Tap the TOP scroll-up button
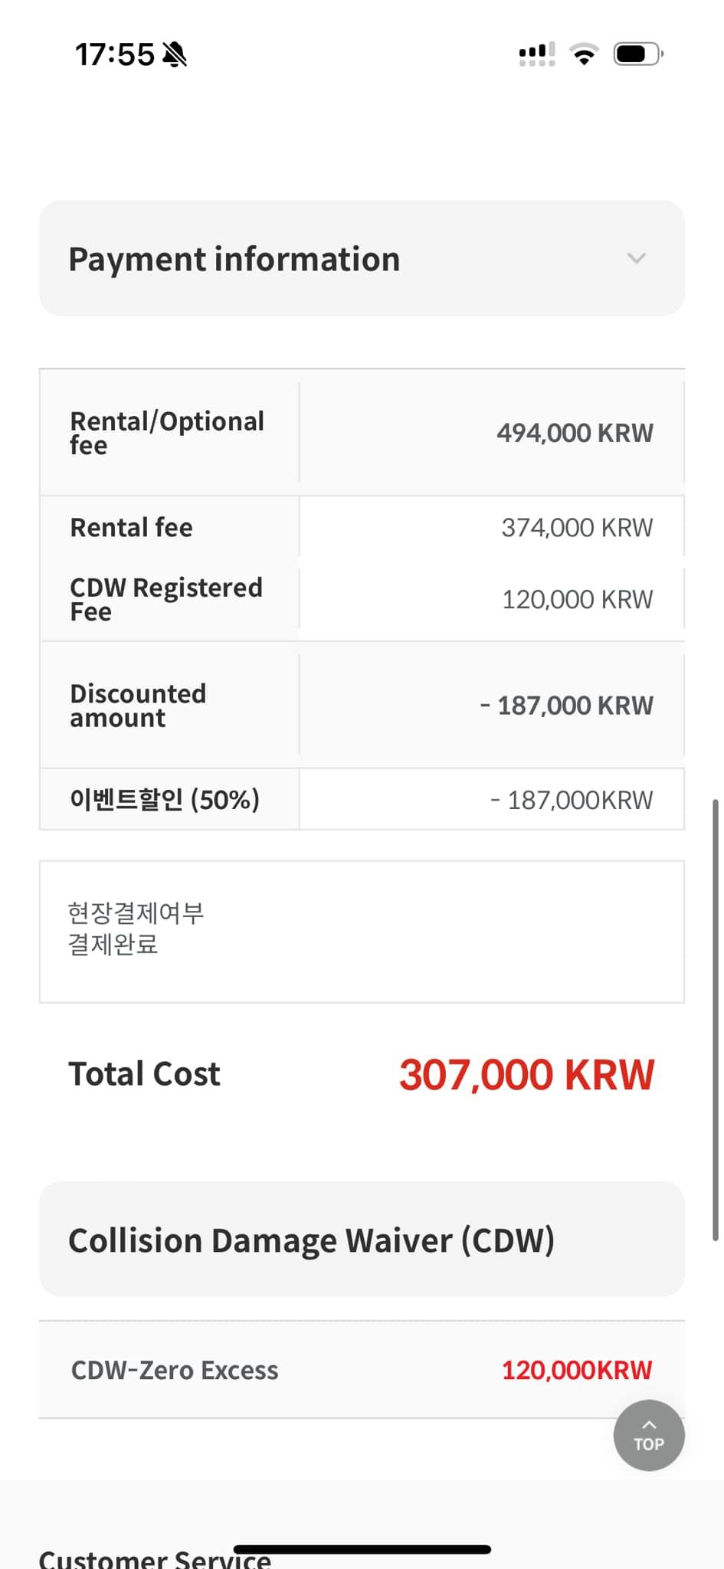This screenshot has width=724, height=1569. point(648,1435)
